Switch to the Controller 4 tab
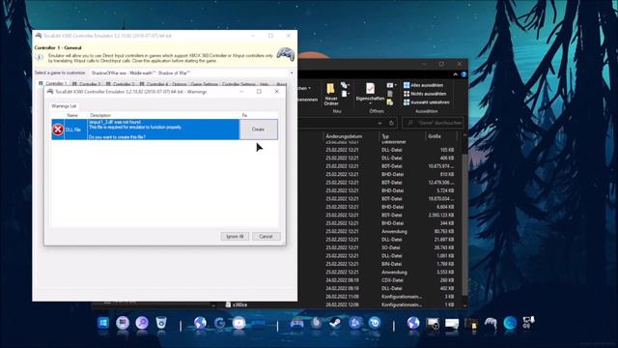Screen dimensions: 618x348 154,84
